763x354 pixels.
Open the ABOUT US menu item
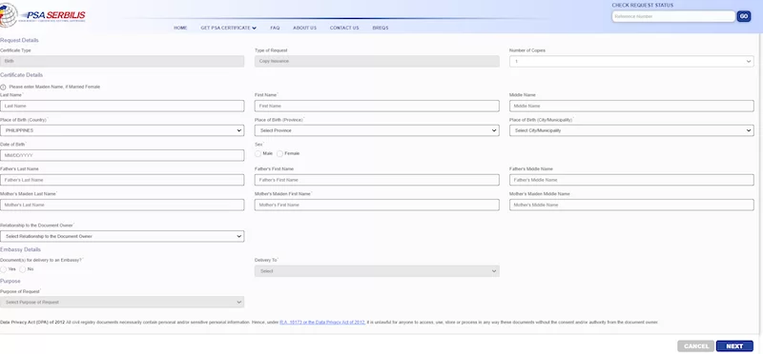(x=304, y=29)
